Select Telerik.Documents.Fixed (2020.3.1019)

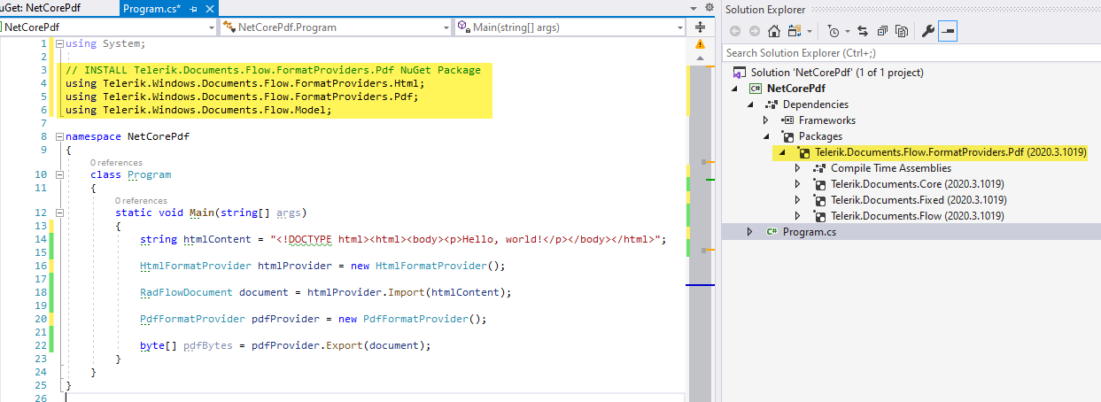(919, 200)
